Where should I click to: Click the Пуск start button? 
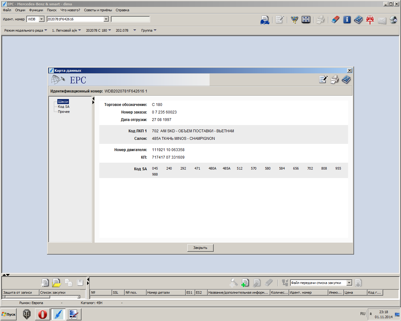point(9,314)
